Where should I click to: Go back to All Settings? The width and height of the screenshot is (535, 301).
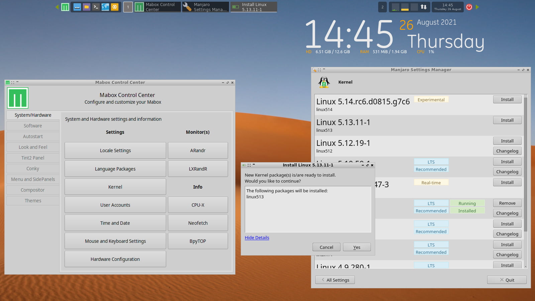[335, 280]
